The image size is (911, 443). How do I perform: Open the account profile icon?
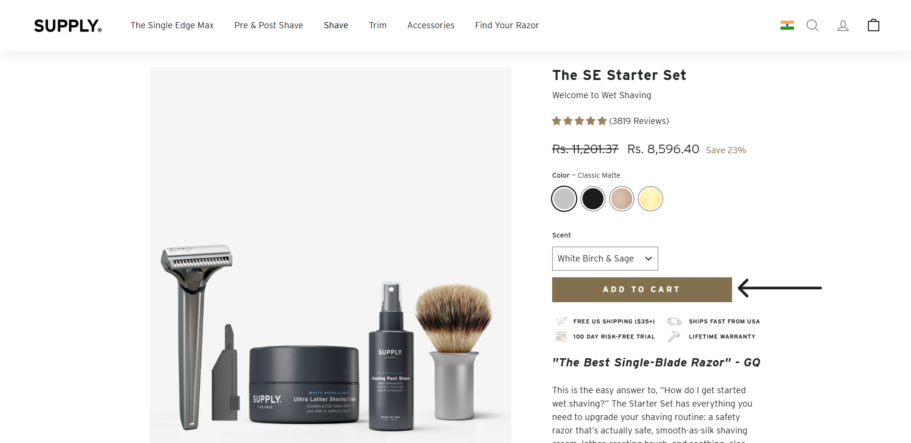click(843, 25)
